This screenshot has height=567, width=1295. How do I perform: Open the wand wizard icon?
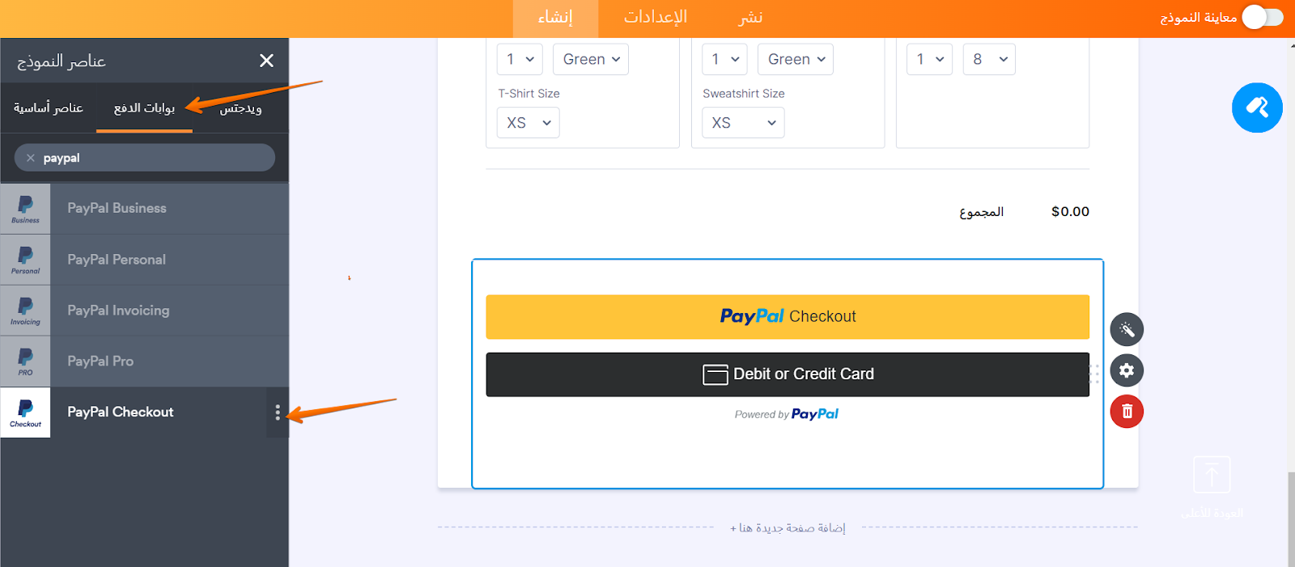[x=1127, y=329]
